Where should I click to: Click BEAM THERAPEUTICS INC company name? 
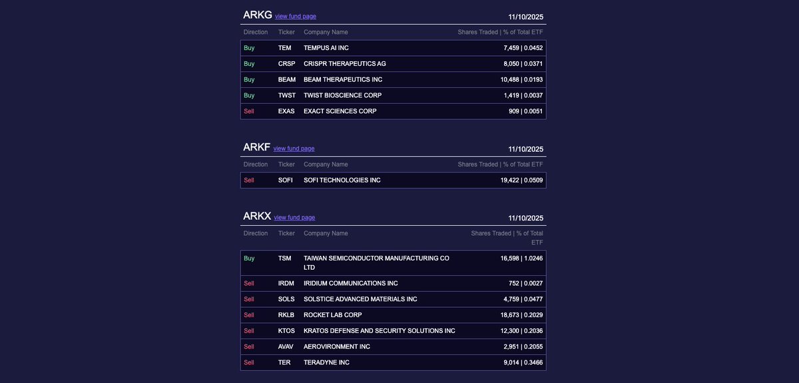(x=342, y=80)
